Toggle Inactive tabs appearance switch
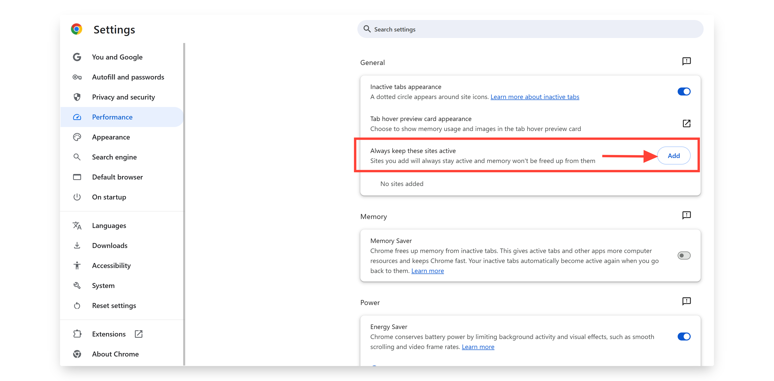Screen dimensions: 774x381 coord(684,91)
